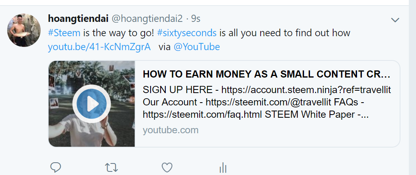Follow the youtu.be/41-KcNmZgrA link
The width and height of the screenshot is (416, 175).
99,47
